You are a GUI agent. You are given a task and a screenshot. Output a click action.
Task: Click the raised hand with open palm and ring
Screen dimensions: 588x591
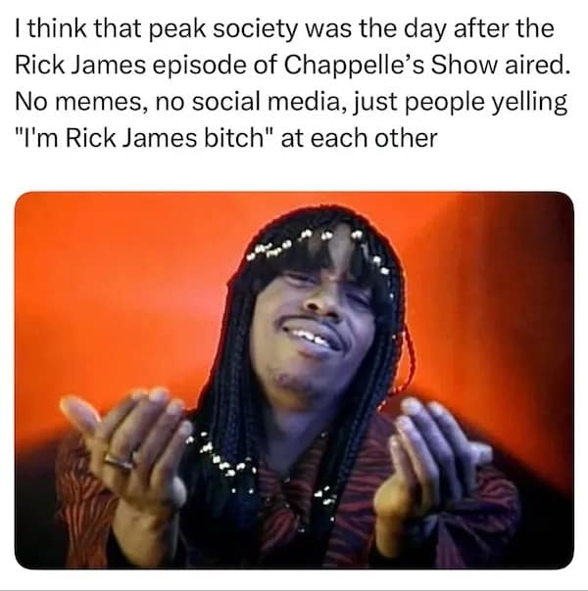click(x=126, y=445)
